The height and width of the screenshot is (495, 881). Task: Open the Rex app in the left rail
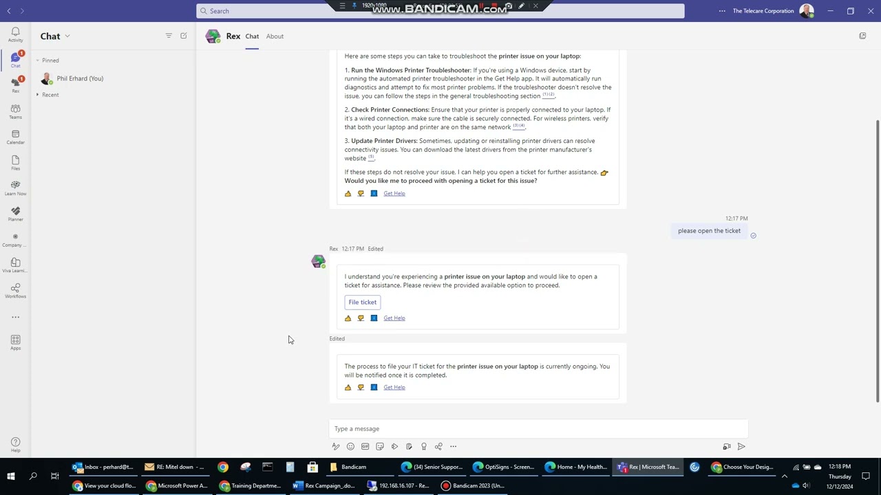(x=15, y=86)
